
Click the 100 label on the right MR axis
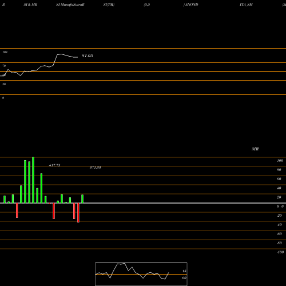[x=280, y=161]
